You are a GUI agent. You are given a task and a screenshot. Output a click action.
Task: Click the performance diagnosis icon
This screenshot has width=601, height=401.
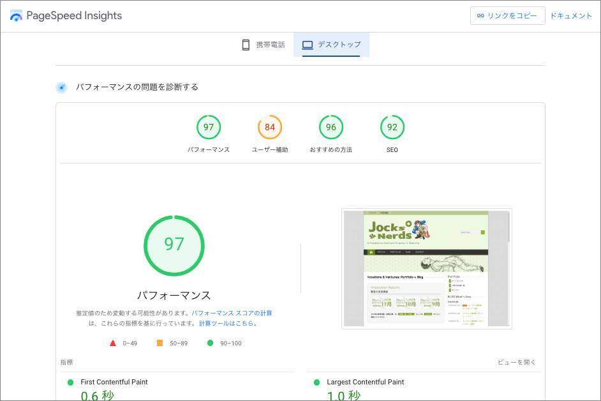61,87
